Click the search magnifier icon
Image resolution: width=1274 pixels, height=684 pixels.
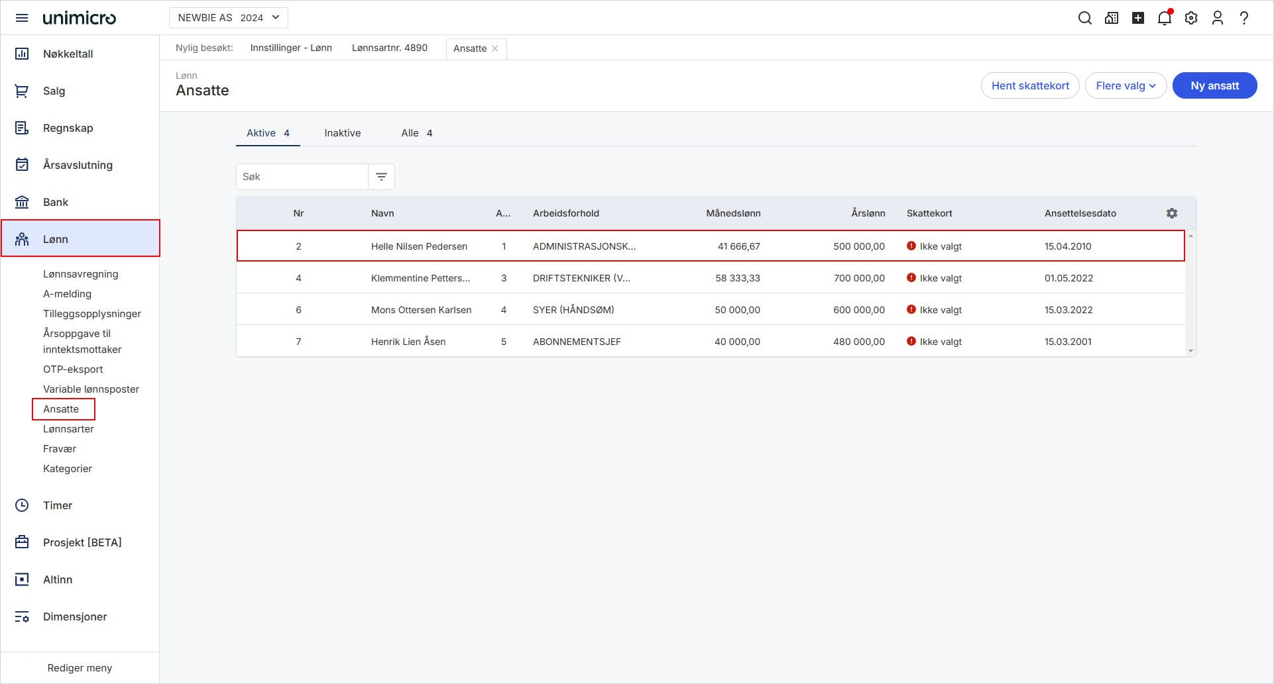pos(1085,18)
